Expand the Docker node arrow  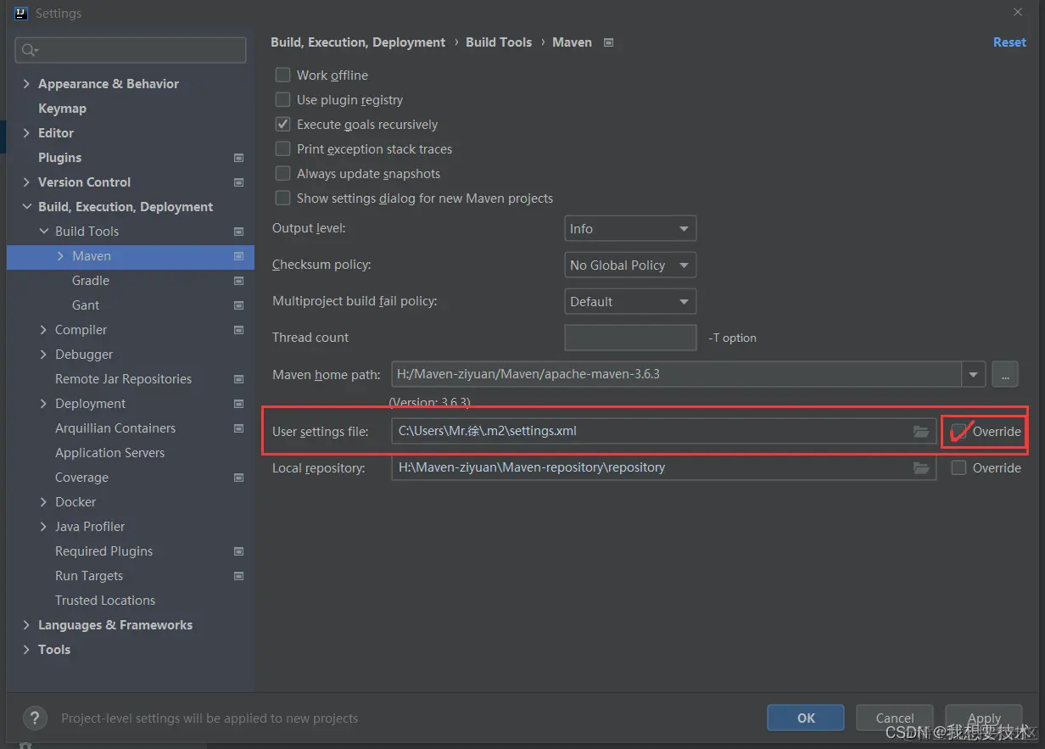[43, 502]
